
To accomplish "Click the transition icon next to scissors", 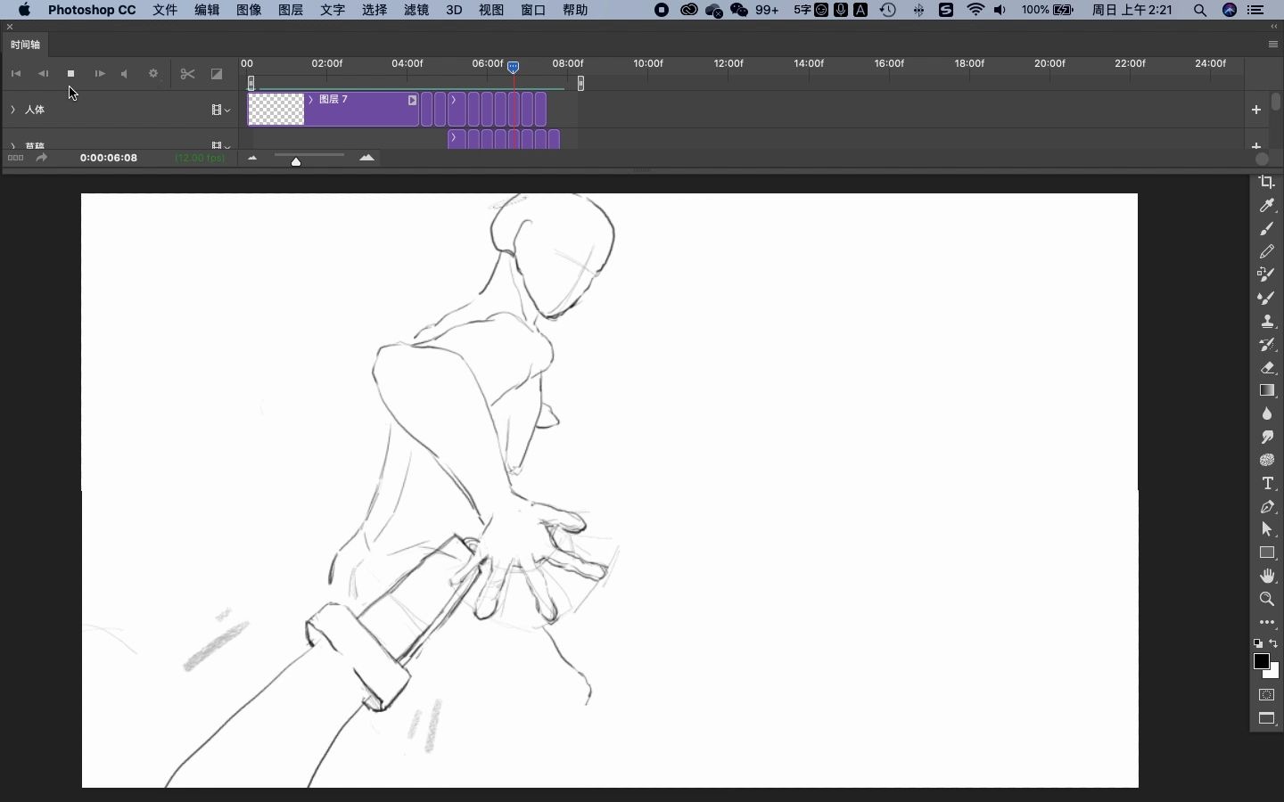I will tap(217, 75).
